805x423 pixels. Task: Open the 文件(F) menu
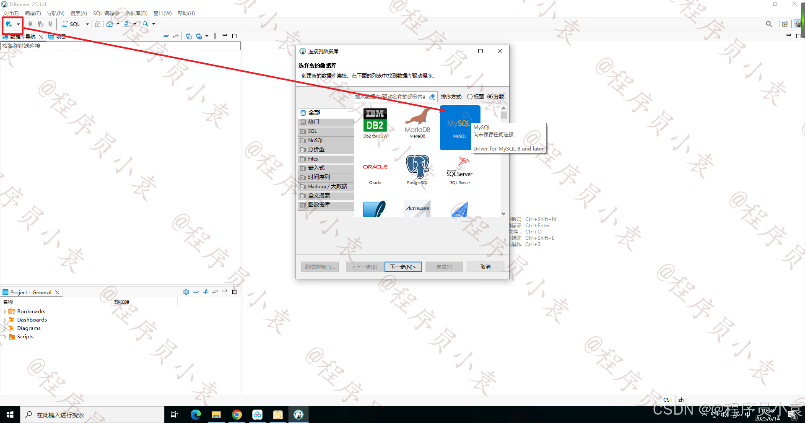[11, 13]
